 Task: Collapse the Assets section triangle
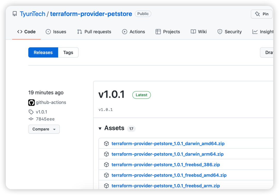100,128
